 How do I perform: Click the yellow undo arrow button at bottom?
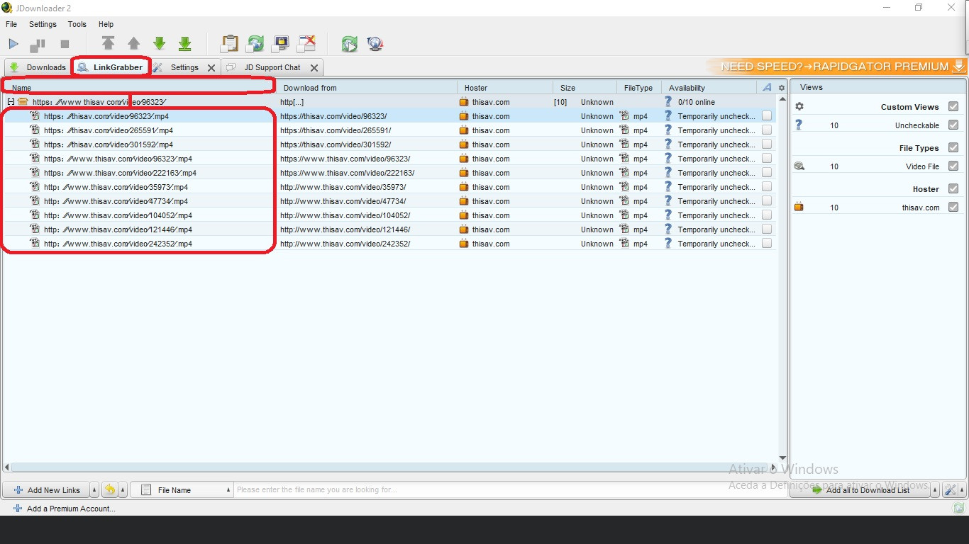[110, 489]
